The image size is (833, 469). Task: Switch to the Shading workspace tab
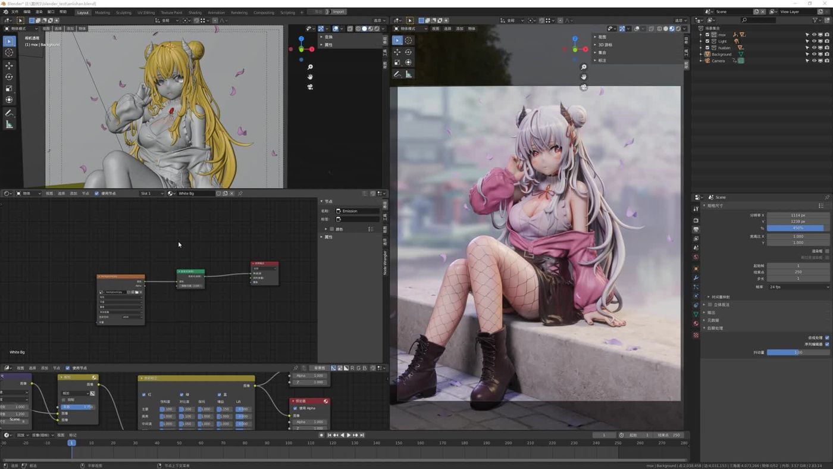coord(195,12)
